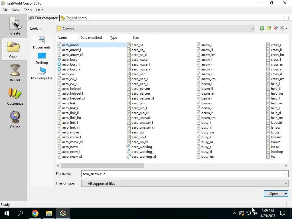Click the up-one-folder icon
The height and width of the screenshot is (219, 292).
269,28
